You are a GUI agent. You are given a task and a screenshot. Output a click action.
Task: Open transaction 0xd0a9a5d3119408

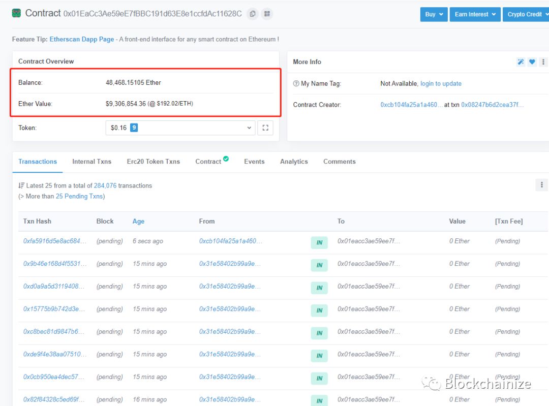pyautogui.click(x=53, y=286)
